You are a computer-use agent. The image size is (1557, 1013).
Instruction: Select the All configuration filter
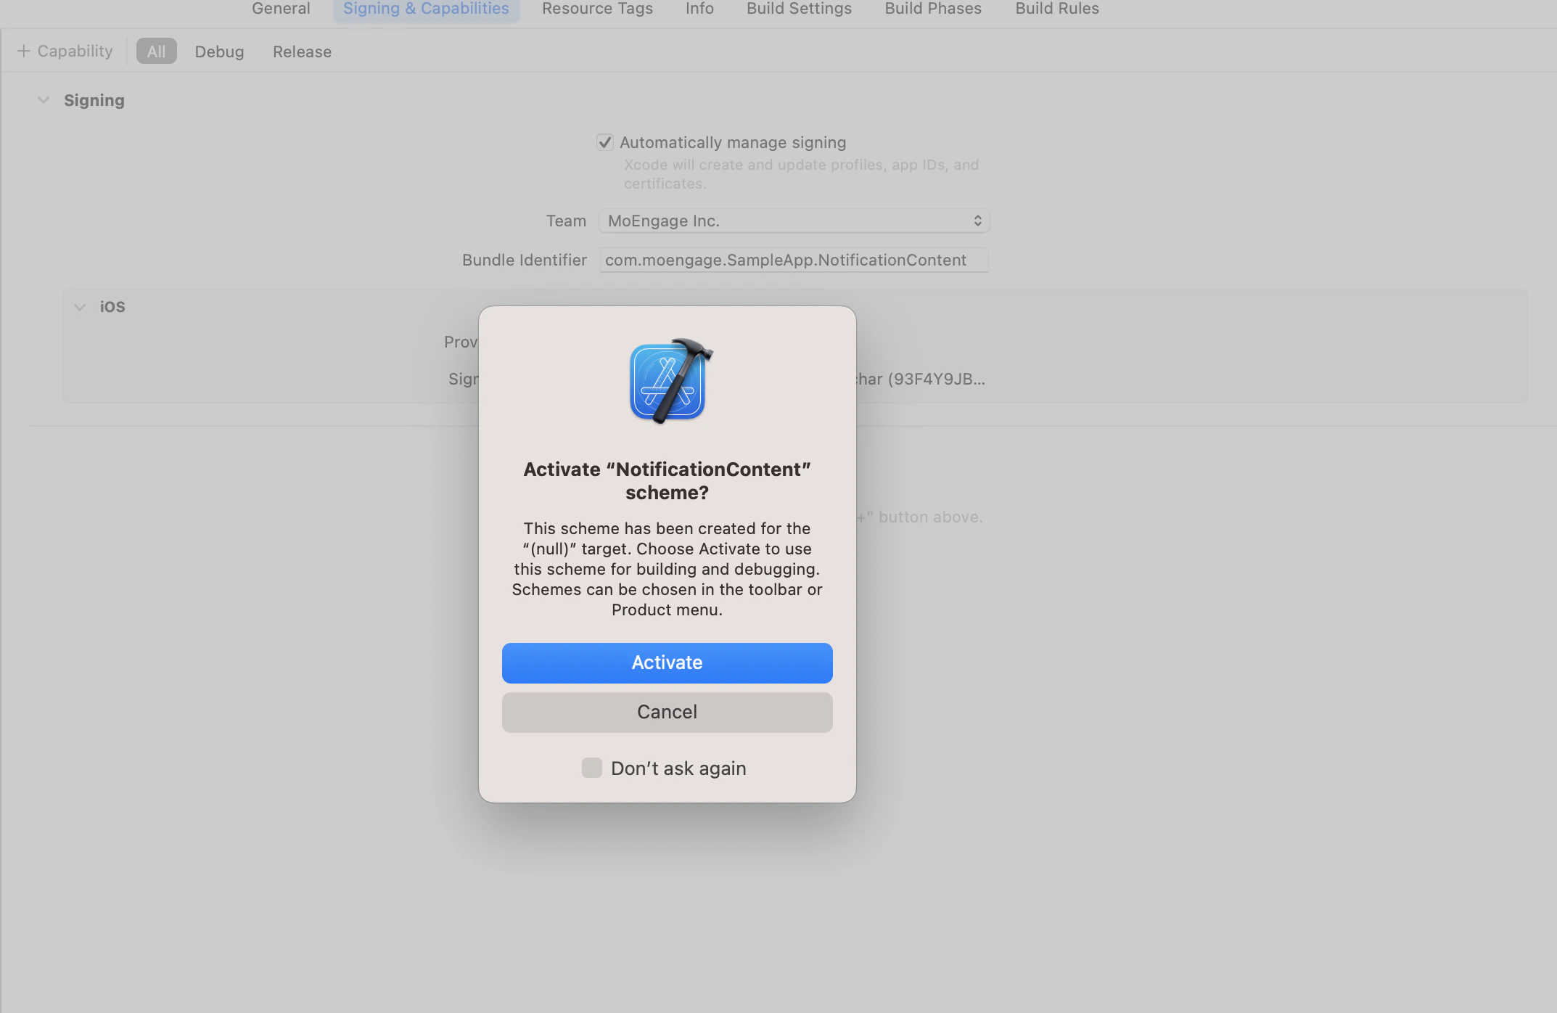pos(156,52)
